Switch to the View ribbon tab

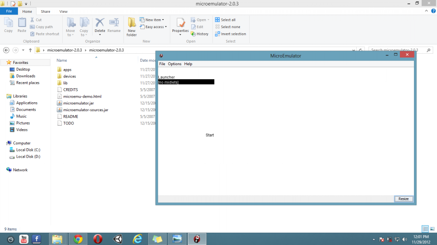click(x=63, y=12)
